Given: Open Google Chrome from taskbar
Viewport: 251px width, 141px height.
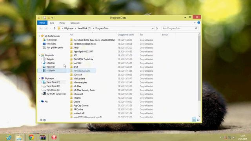Looking at the screenshot, I should pyautogui.click(x=31, y=137).
